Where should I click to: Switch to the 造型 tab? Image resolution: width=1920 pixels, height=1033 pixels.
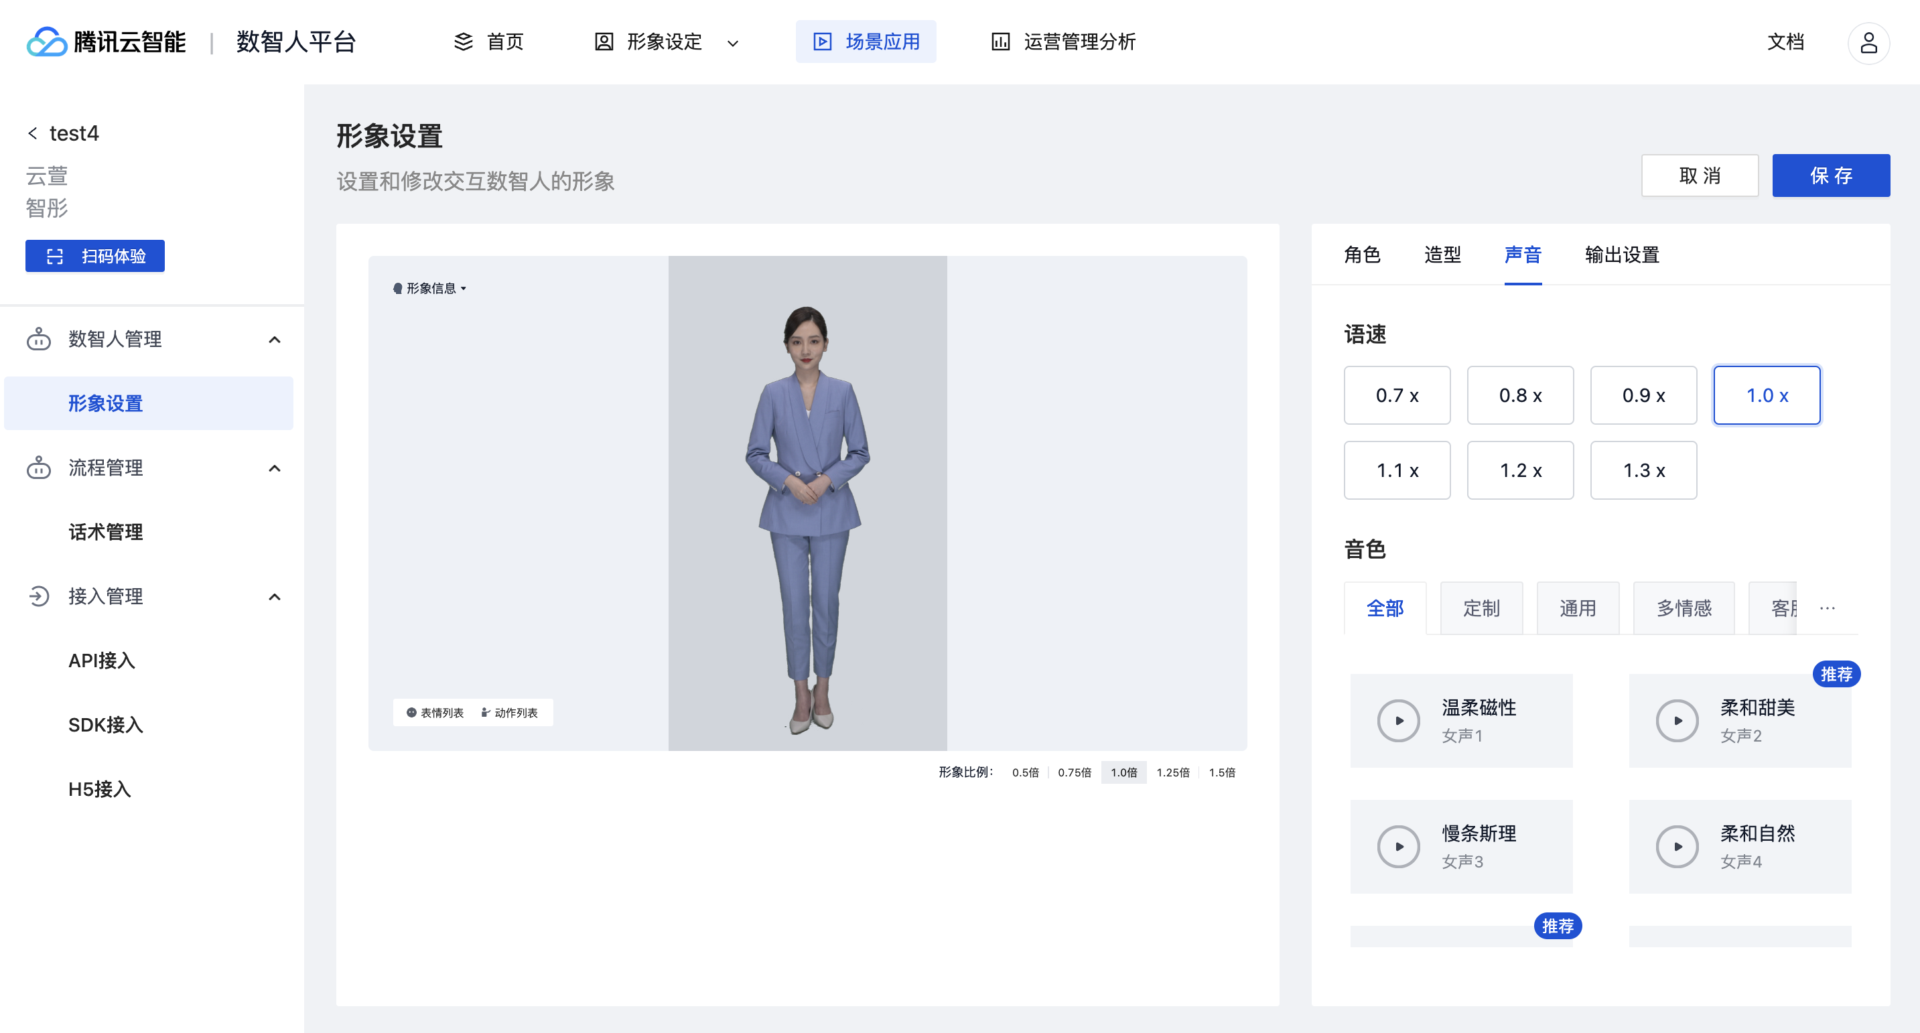(x=1442, y=255)
